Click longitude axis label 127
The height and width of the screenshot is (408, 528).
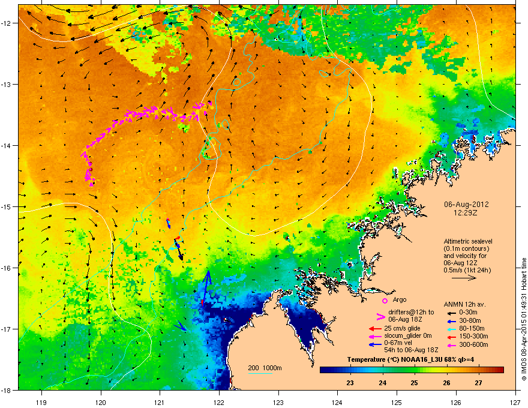coord(515,403)
